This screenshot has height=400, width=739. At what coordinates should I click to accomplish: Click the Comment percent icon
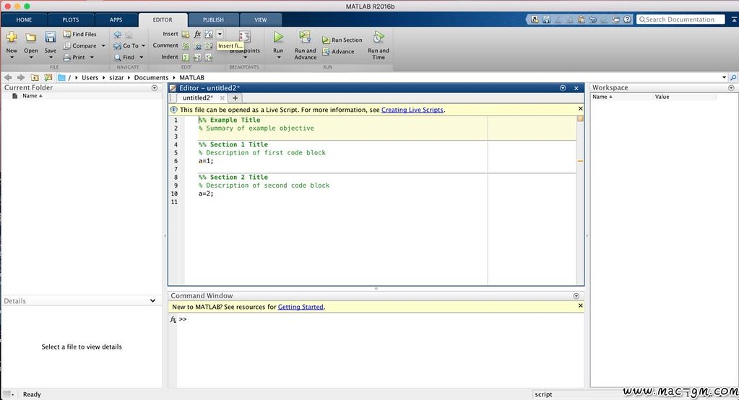click(x=186, y=45)
